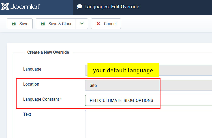The width and height of the screenshot is (212, 138).
Task: Click the Joomla! wordmark text
Action: (25, 7)
